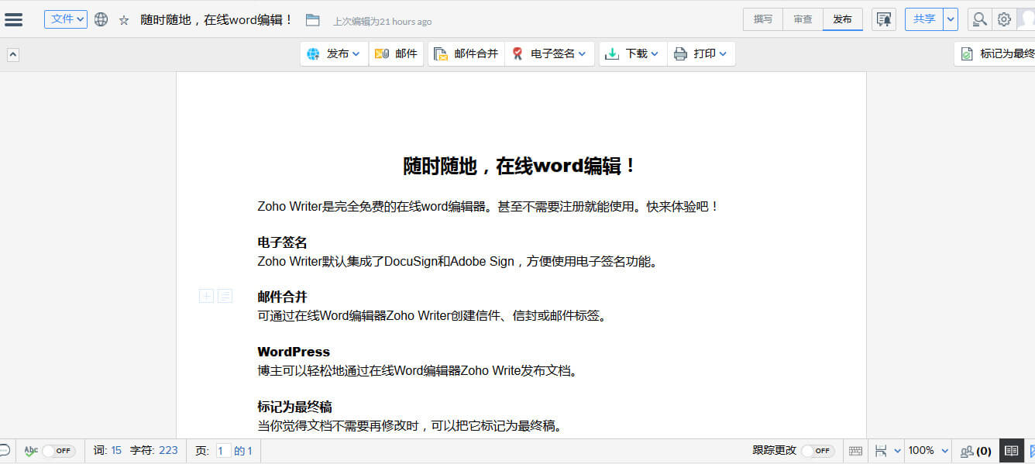Open the folder location icon
Image resolution: width=1035 pixels, height=464 pixels.
tap(312, 20)
